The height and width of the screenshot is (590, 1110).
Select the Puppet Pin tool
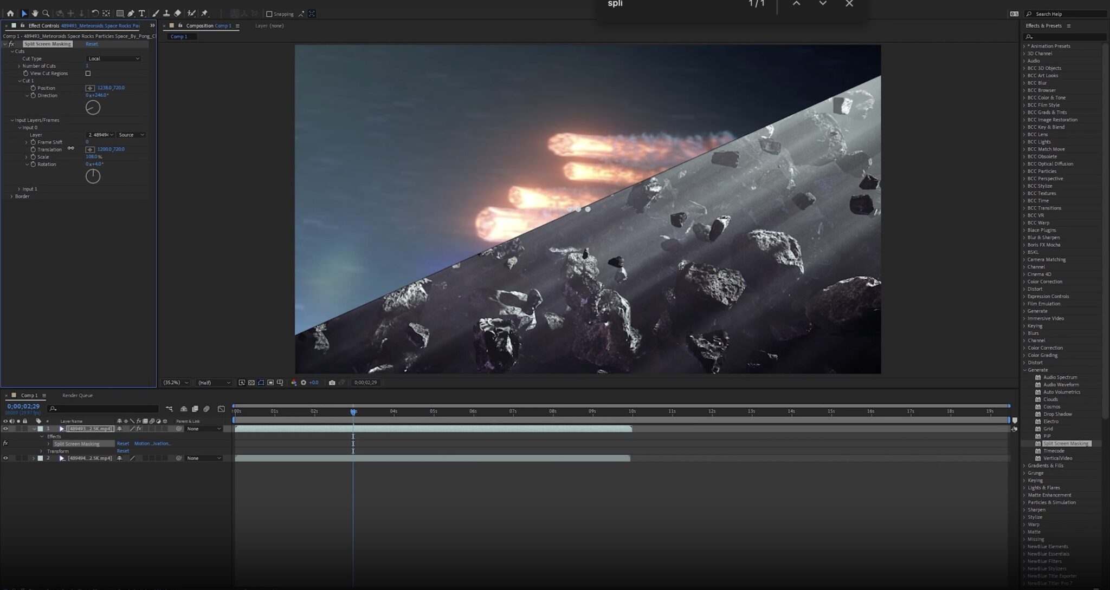click(205, 14)
